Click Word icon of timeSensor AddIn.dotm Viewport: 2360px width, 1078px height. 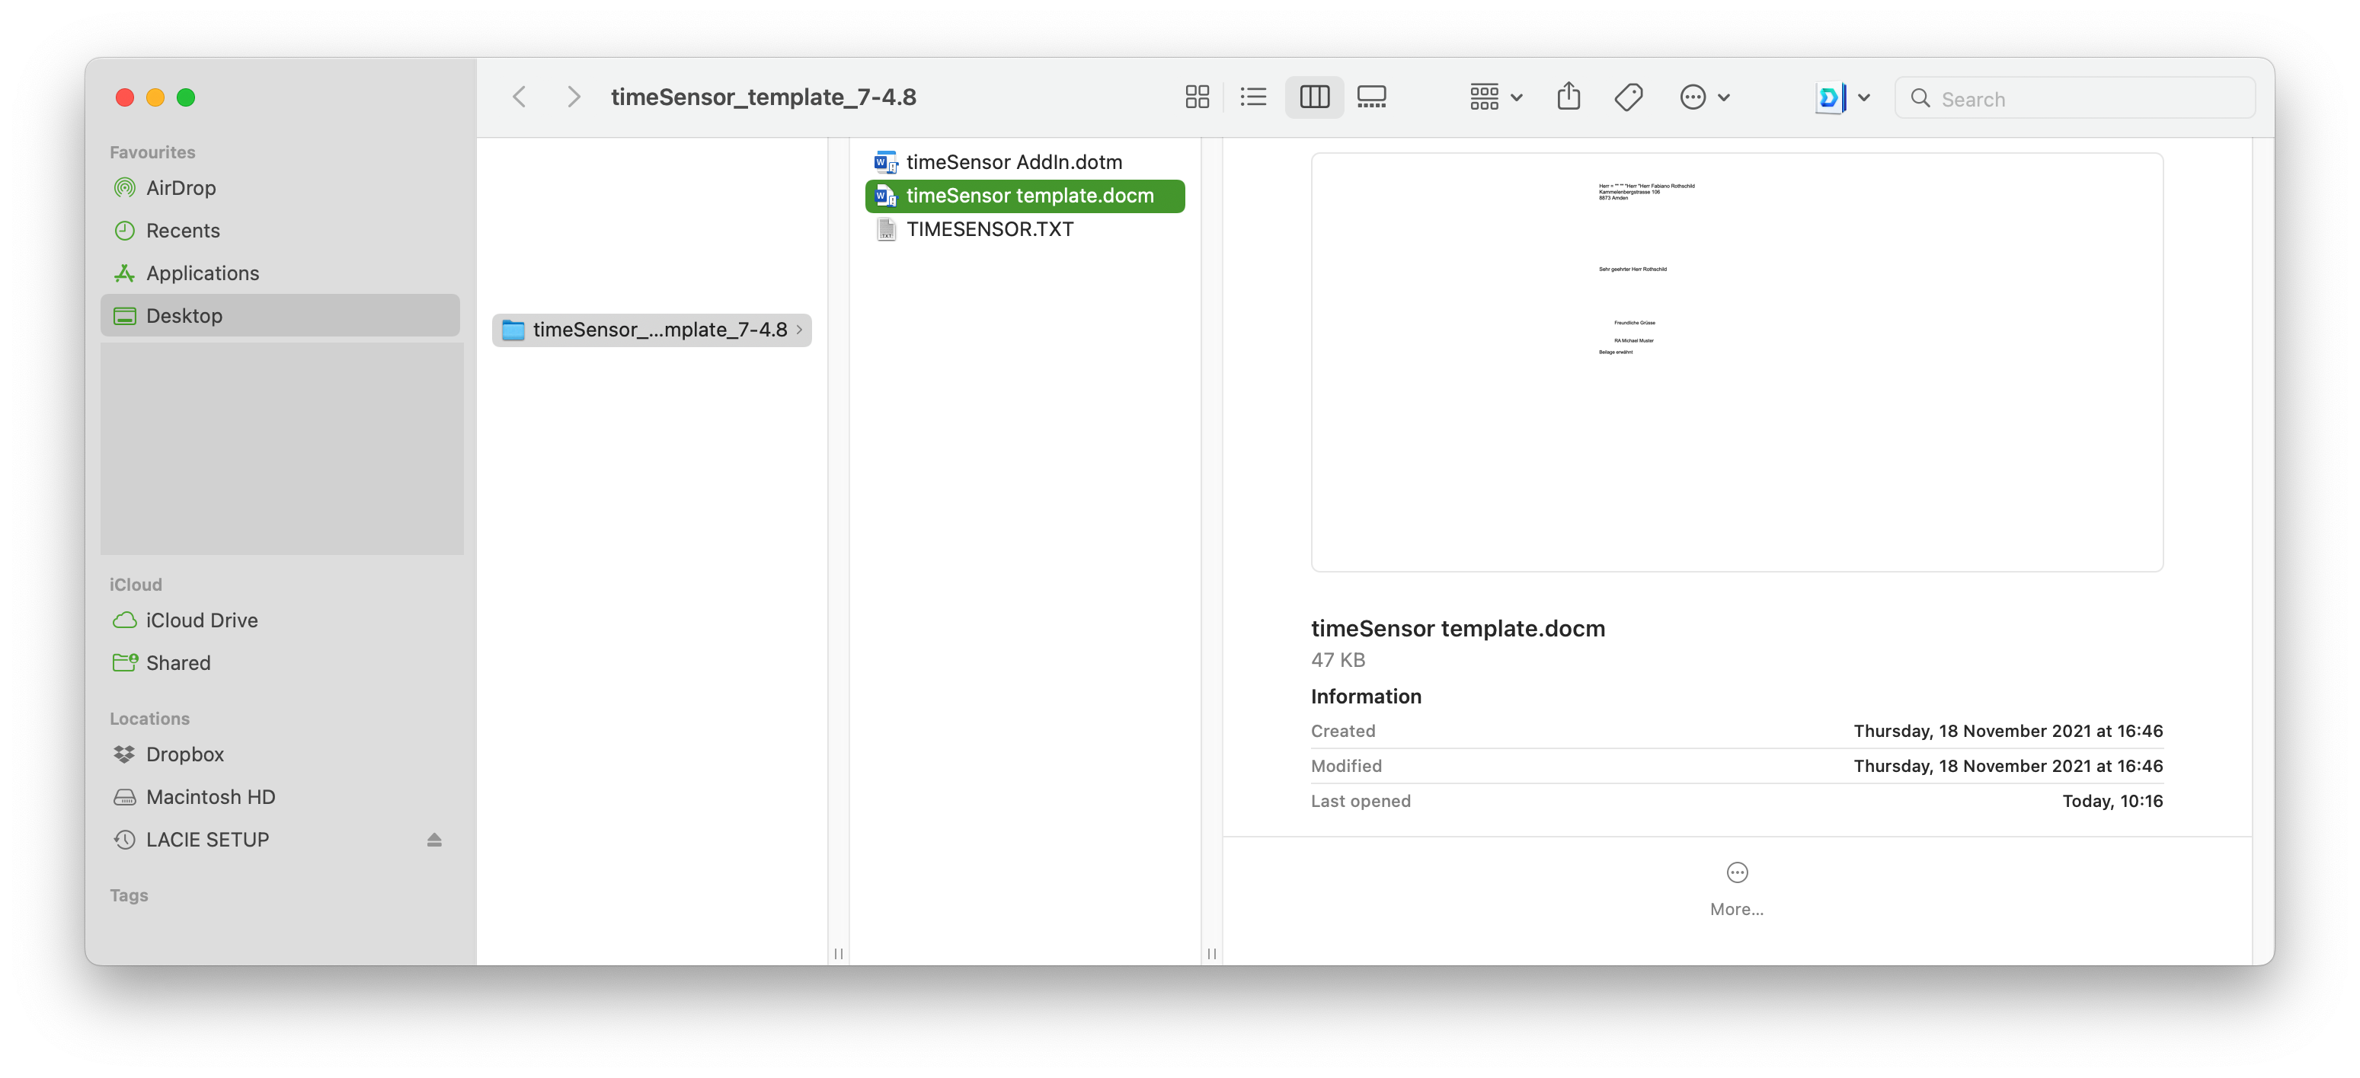(x=885, y=162)
